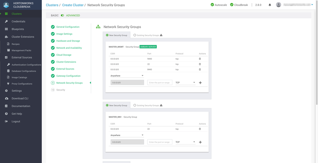This screenshot has height=163, width=318.
Task: Open Get Help in sidebar
Action: point(17,114)
